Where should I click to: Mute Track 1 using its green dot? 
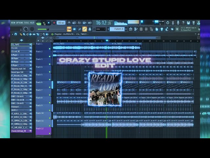50,49
